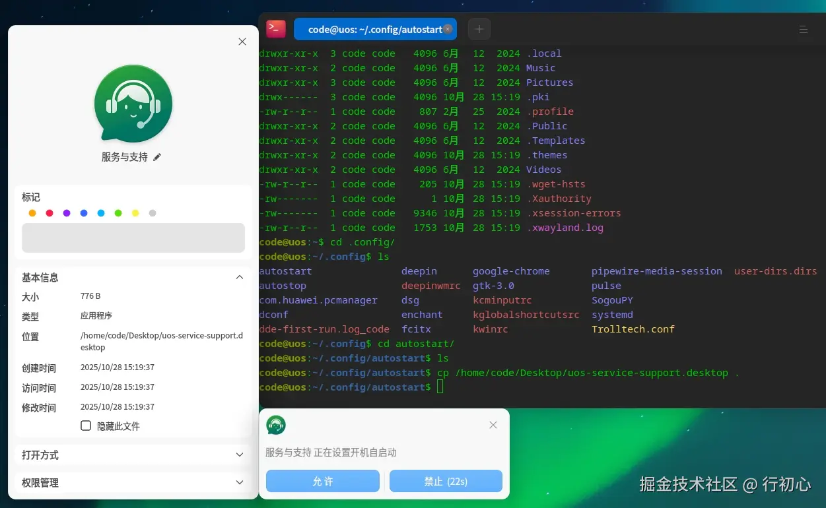Screen dimensions: 826x508
Task: Select the orange tag color swatch
Action: (x=32, y=212)
